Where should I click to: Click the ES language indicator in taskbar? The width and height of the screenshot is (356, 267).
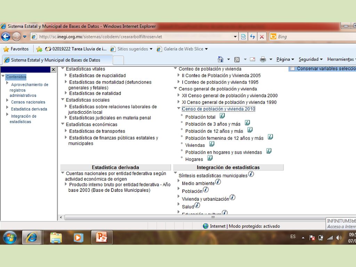point(293,236)
